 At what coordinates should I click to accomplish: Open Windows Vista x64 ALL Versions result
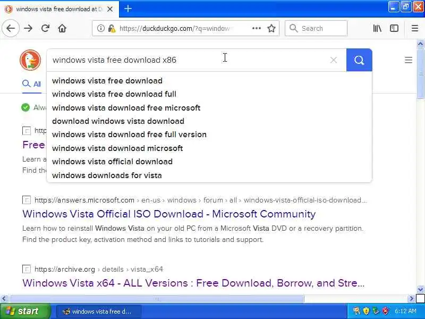[x=193, y=283]
